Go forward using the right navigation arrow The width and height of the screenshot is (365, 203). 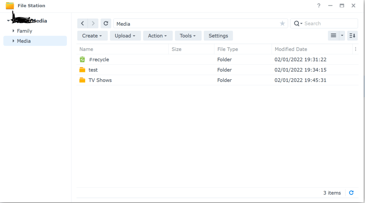pyautogui.click(x=93, y=23)
